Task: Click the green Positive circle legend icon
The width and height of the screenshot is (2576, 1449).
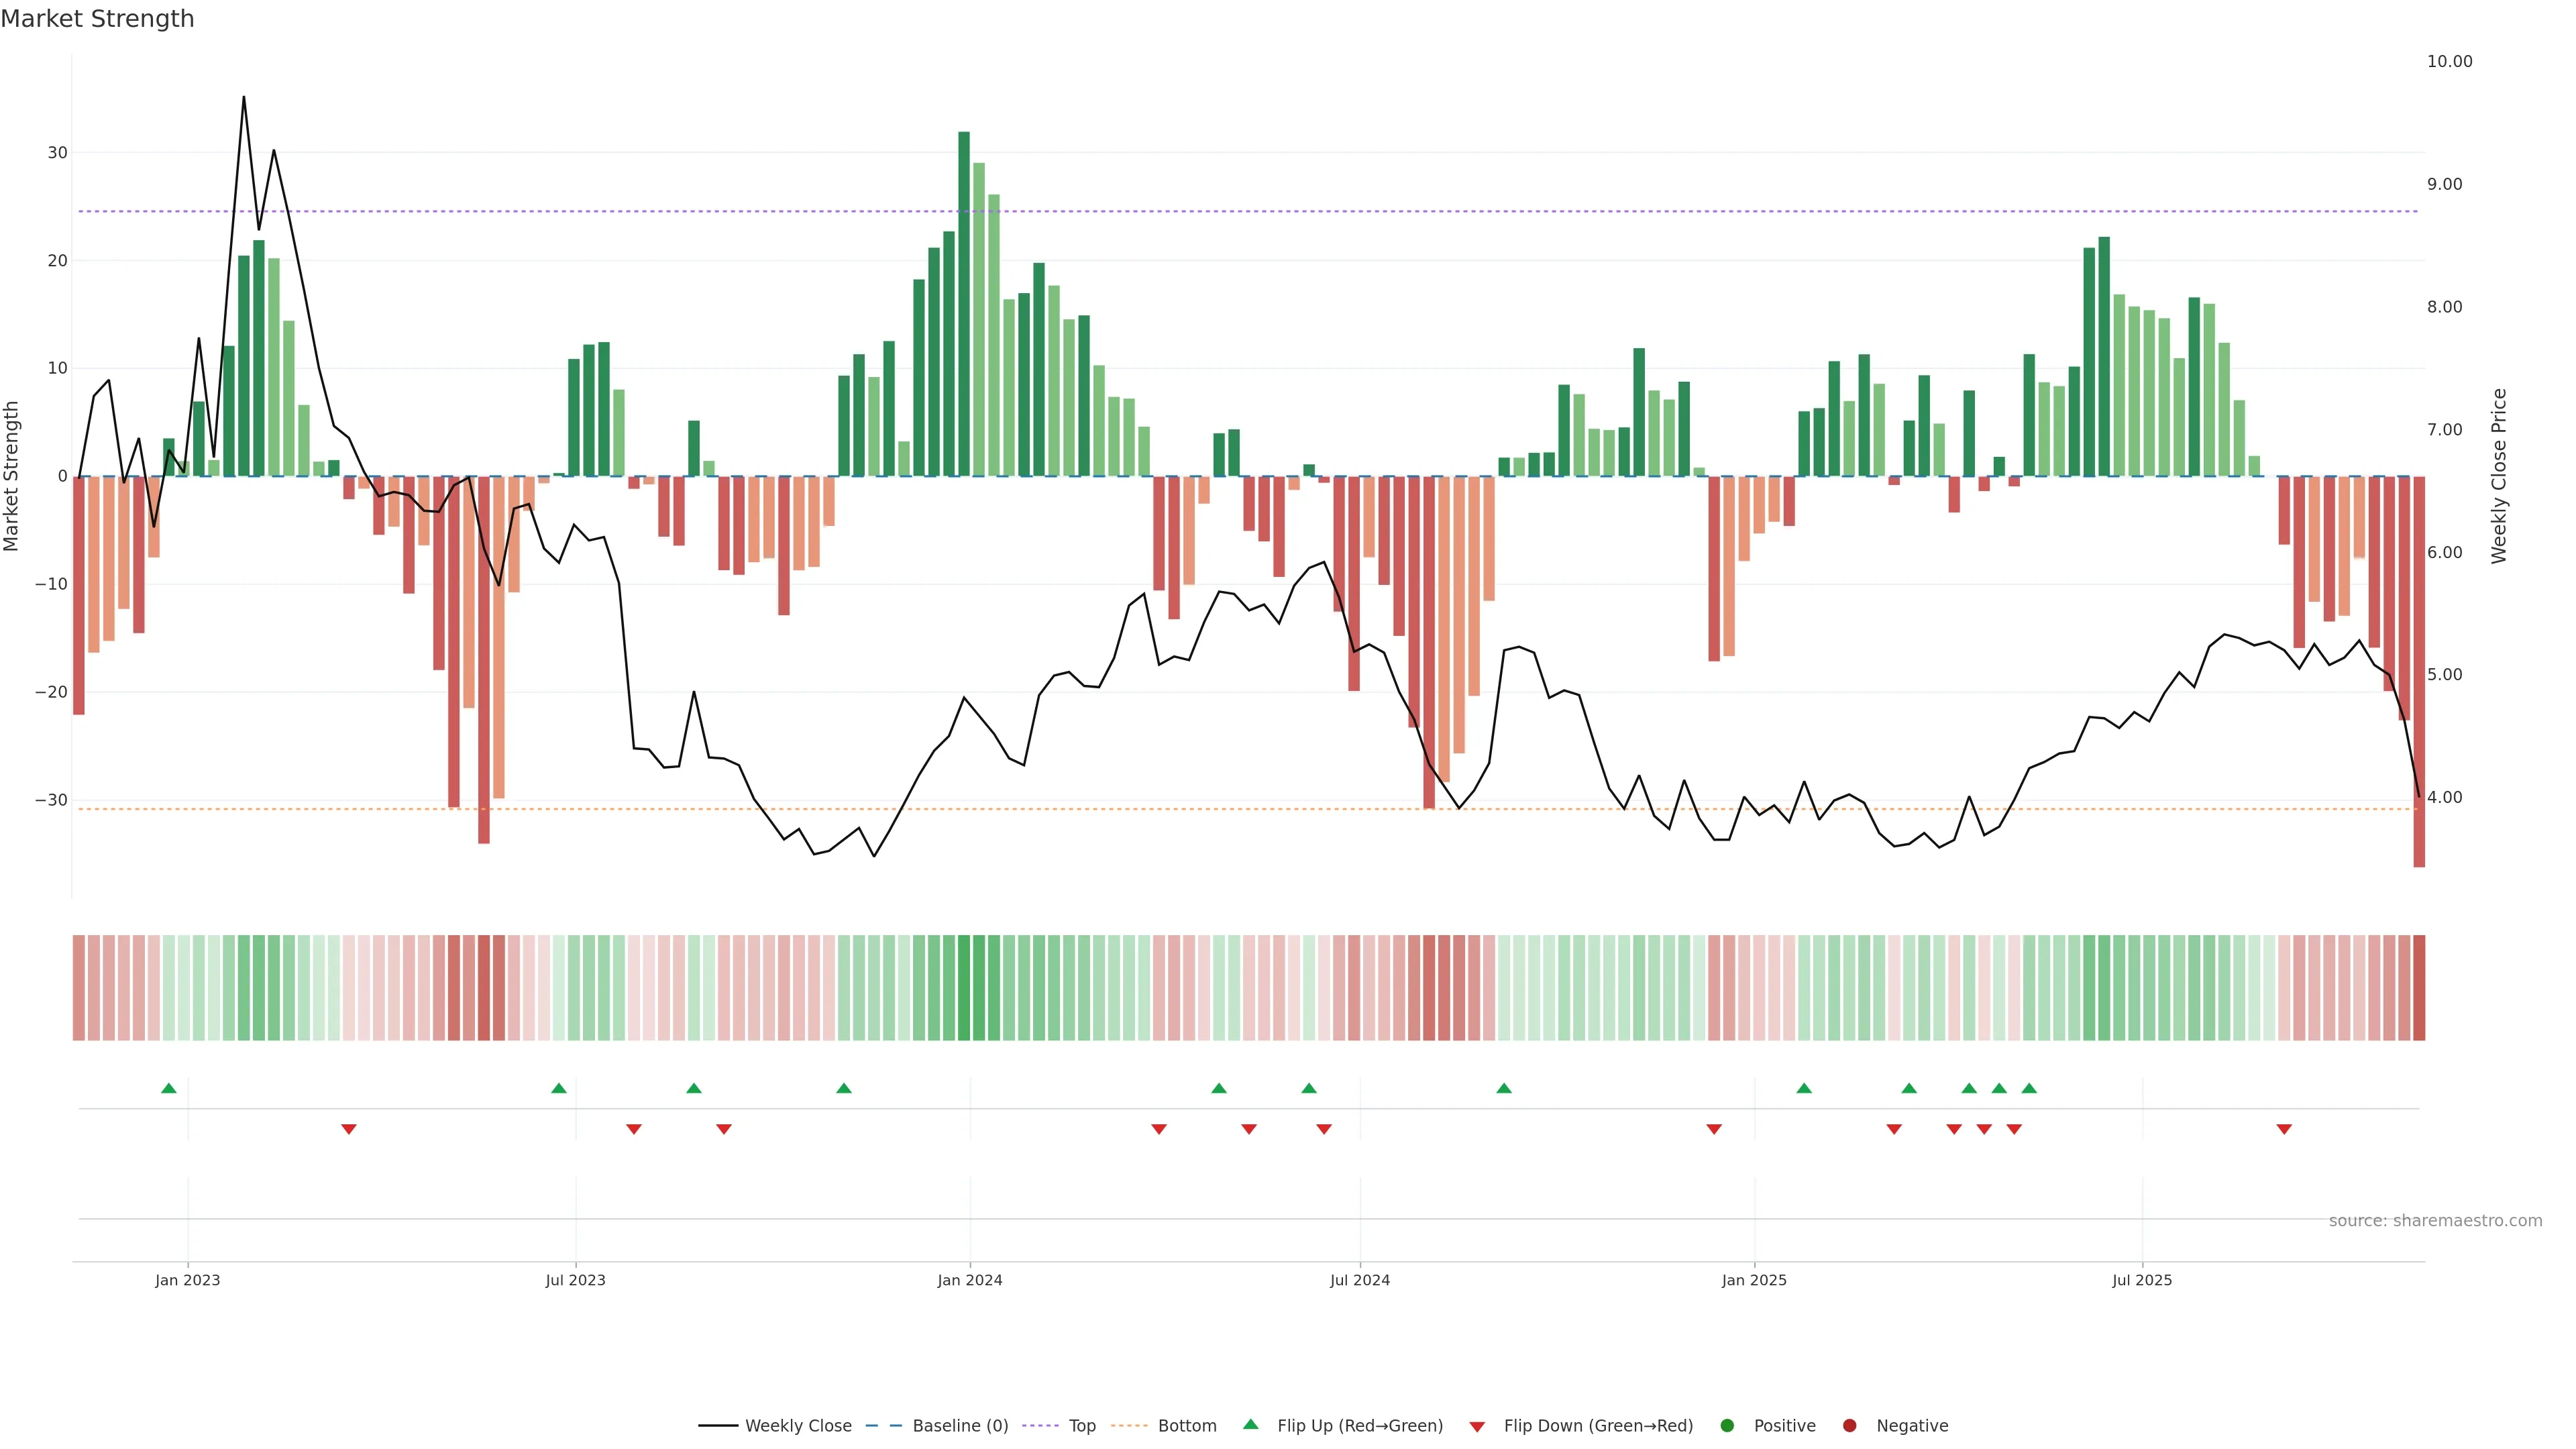Action: [1727, 1426]
